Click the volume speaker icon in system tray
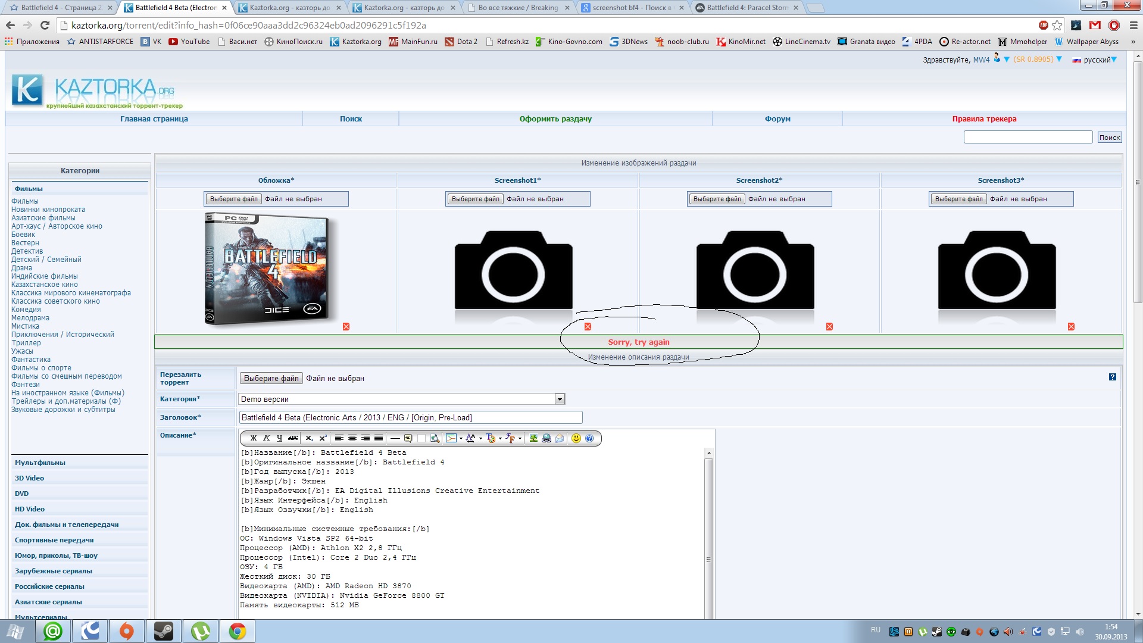The width and height of the screenshot is (1143, 643). pyautogui.click(x=1080, y=632)
